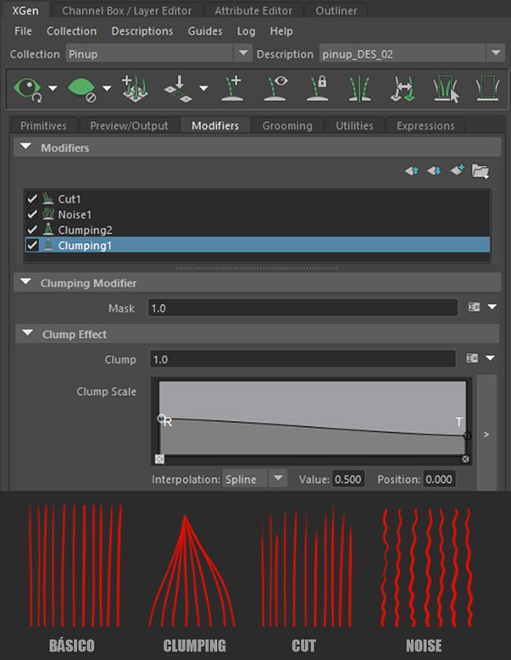The height and width of the screenshot is (660, 511).
Task: Click the move modifier up icon
Action: pyautogui.click(x=412, y=171)
